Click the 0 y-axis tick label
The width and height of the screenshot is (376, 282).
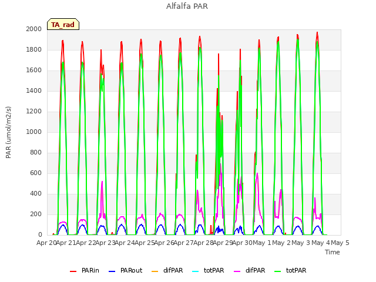(40, 235)
